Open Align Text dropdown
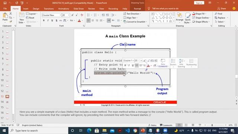238x134 pixels. point(131,17)
